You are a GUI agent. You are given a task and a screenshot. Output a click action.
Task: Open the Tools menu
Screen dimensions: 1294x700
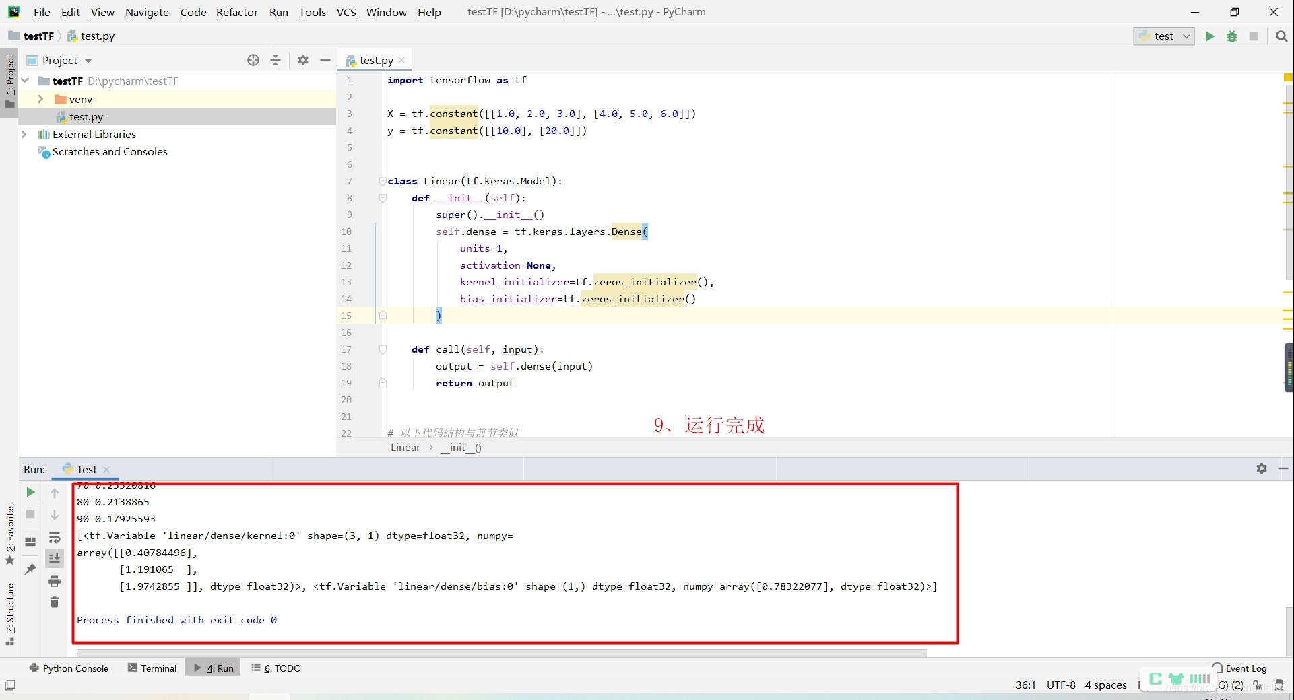click(x=313, y=12)
